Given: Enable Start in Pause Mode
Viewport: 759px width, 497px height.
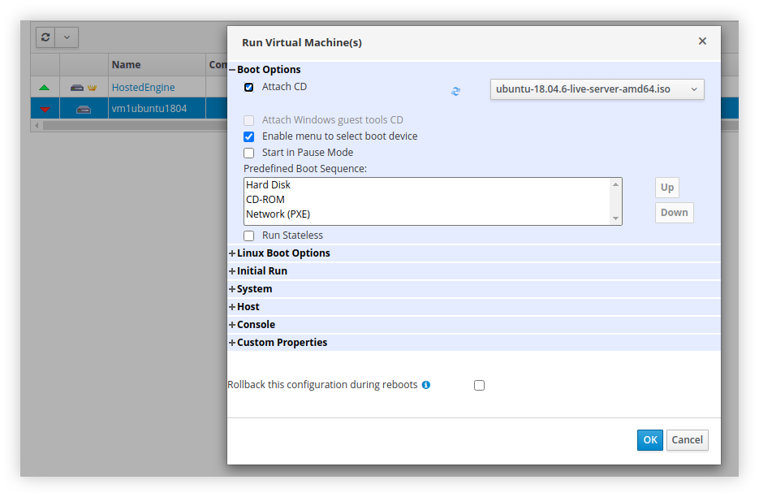Looking at the screenshot, I should [x=249, y=153].
